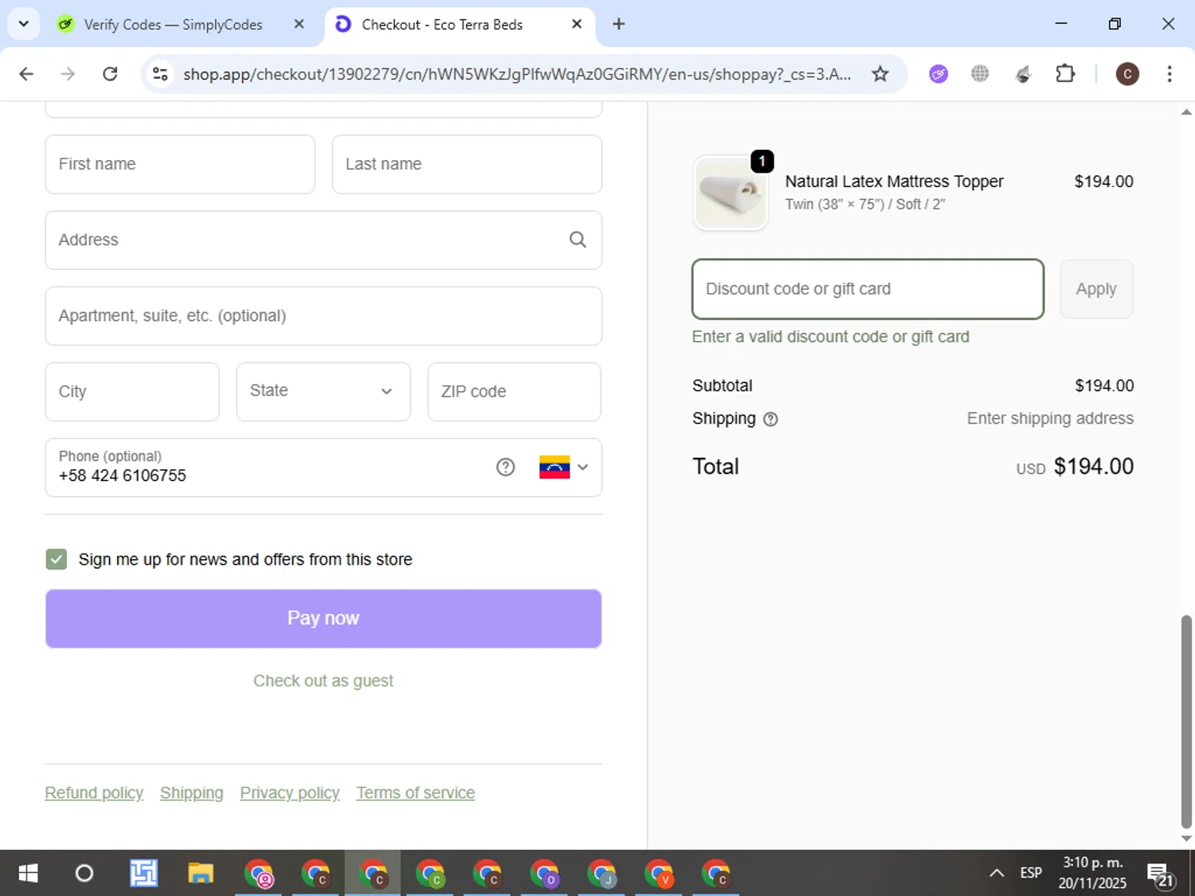Click the phone help question mark icon
1195x896 pixels.
tap(505, 468)
